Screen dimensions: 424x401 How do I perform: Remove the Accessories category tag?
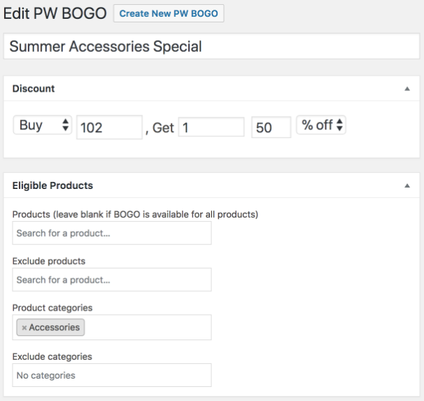pos(24,328)
